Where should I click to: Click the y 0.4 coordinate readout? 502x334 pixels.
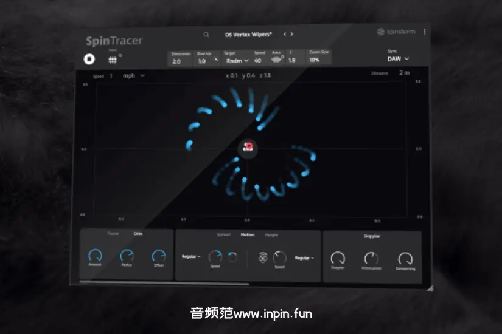[x=248, y=75]
